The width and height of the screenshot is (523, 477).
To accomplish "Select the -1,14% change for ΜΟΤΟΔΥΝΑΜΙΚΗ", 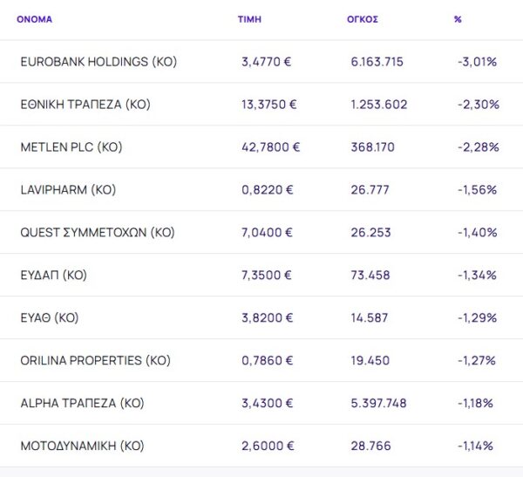I will tap(476, 446).
